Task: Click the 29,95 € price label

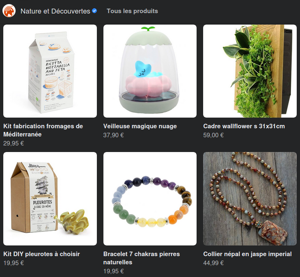Action: (x=14, y=143)
